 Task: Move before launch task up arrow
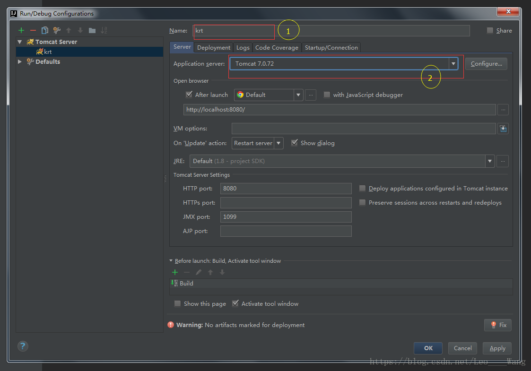click(x=210, y=272)
